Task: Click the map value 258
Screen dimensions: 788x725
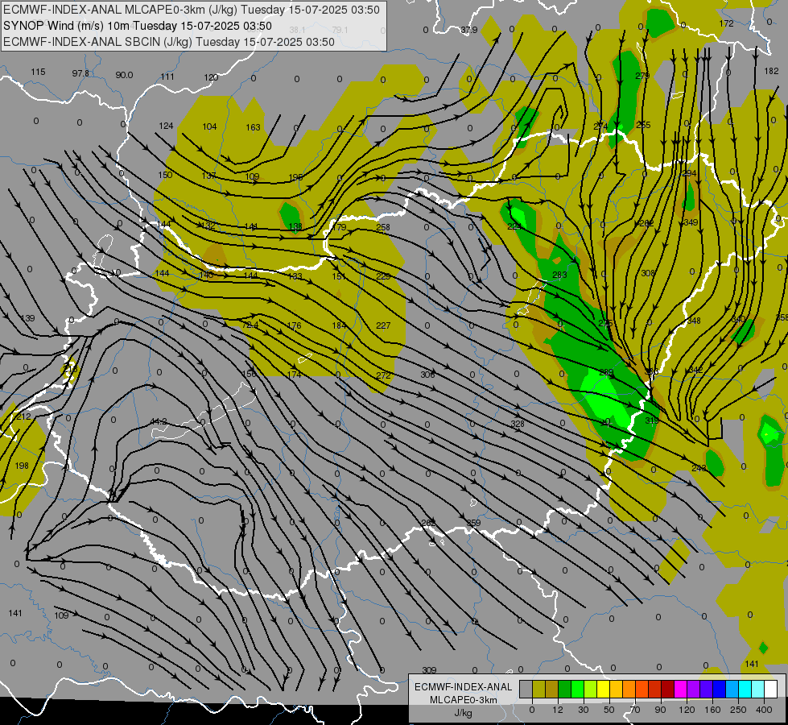Action: (x=383, y=227)
